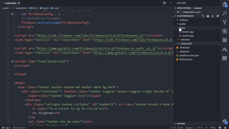Image resolution: width=229 pixels, height=129 pixels.
Task: Click line and column indicator Ln 11, Col 20
Action: (176, 128)
